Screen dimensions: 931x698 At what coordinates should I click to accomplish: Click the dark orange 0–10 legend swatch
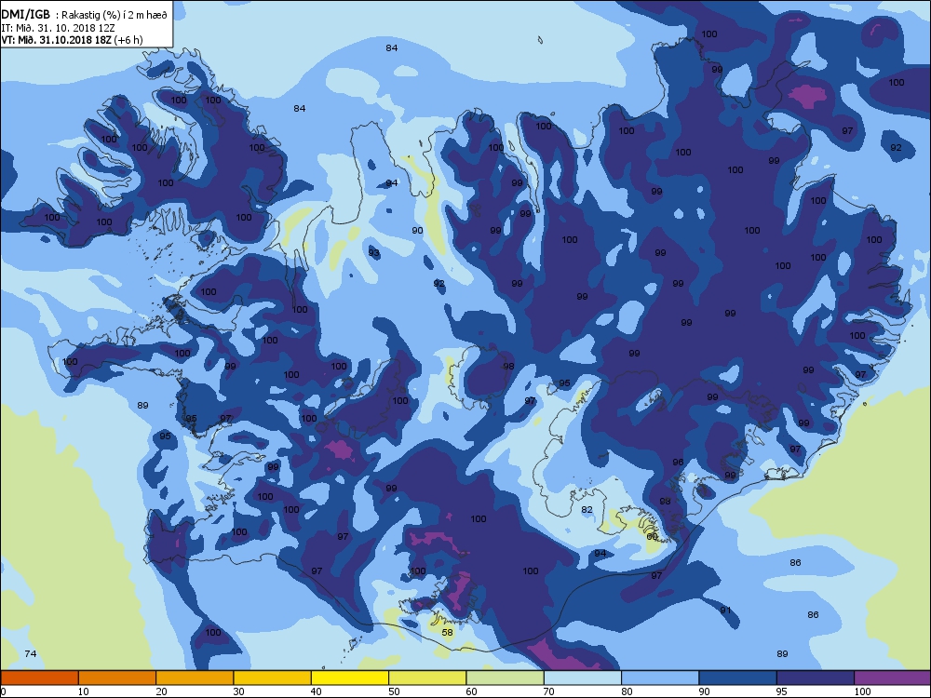click(39, 678)
